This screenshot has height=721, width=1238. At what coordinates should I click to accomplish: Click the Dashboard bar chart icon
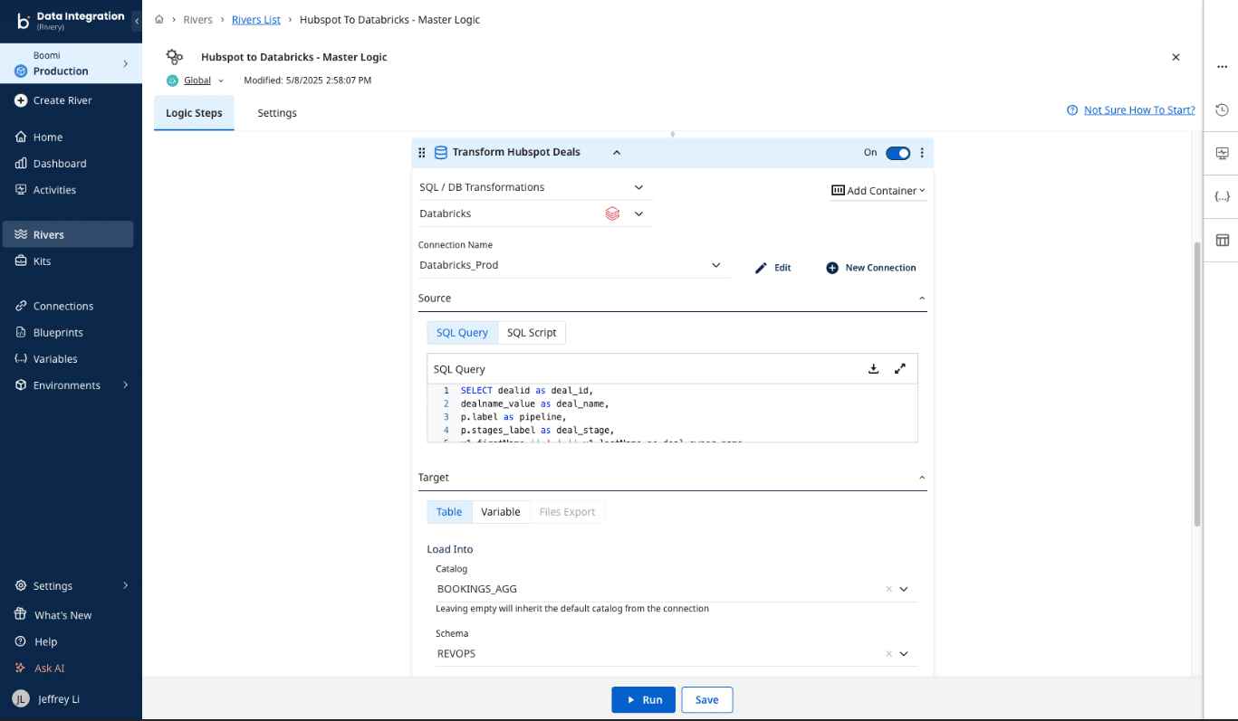[x=21, y=164]
